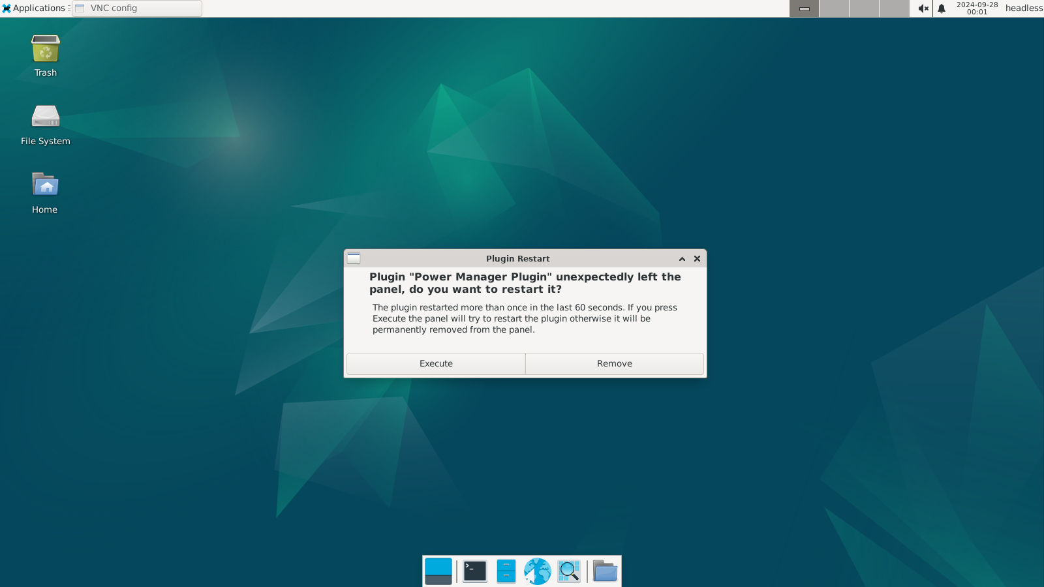Open the Plugin Restart window menu icon
The height and width of the screenshot is (587, 1044).
pyautogui.click(x=354, y=258)
